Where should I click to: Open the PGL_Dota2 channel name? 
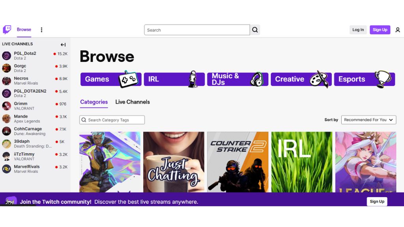25,53
